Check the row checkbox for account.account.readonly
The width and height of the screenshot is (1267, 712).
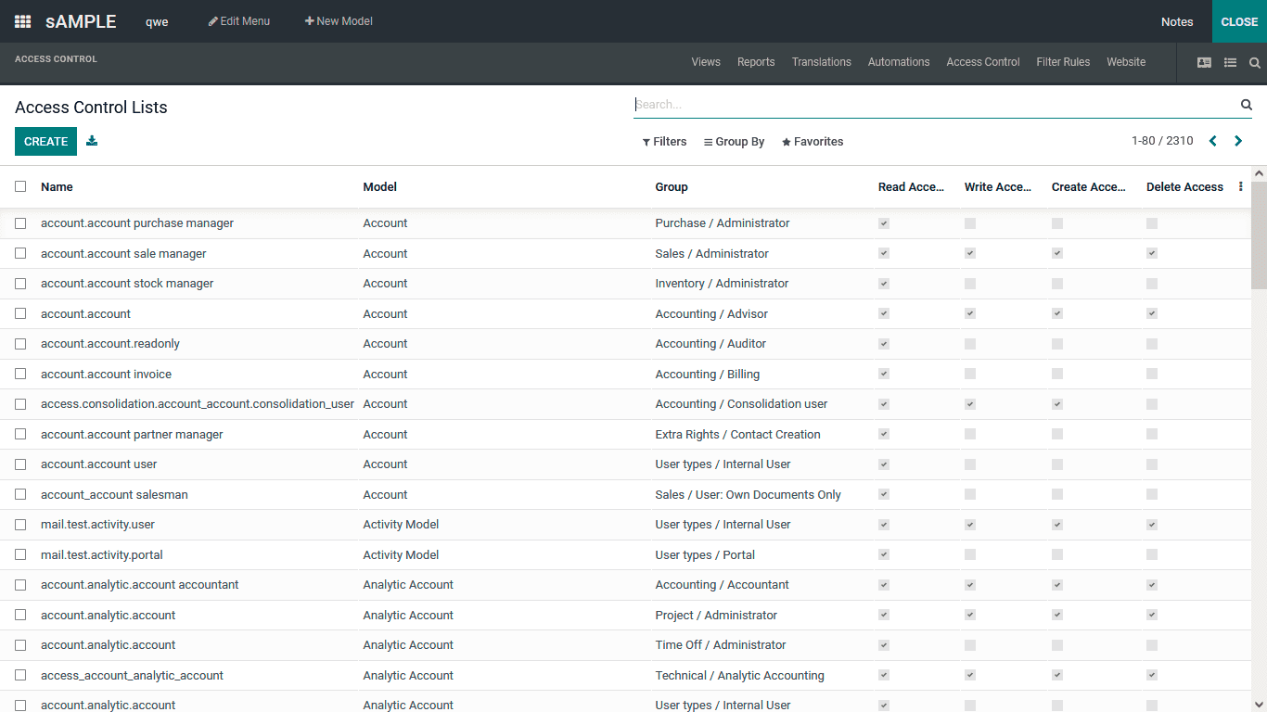click(20, 343)
